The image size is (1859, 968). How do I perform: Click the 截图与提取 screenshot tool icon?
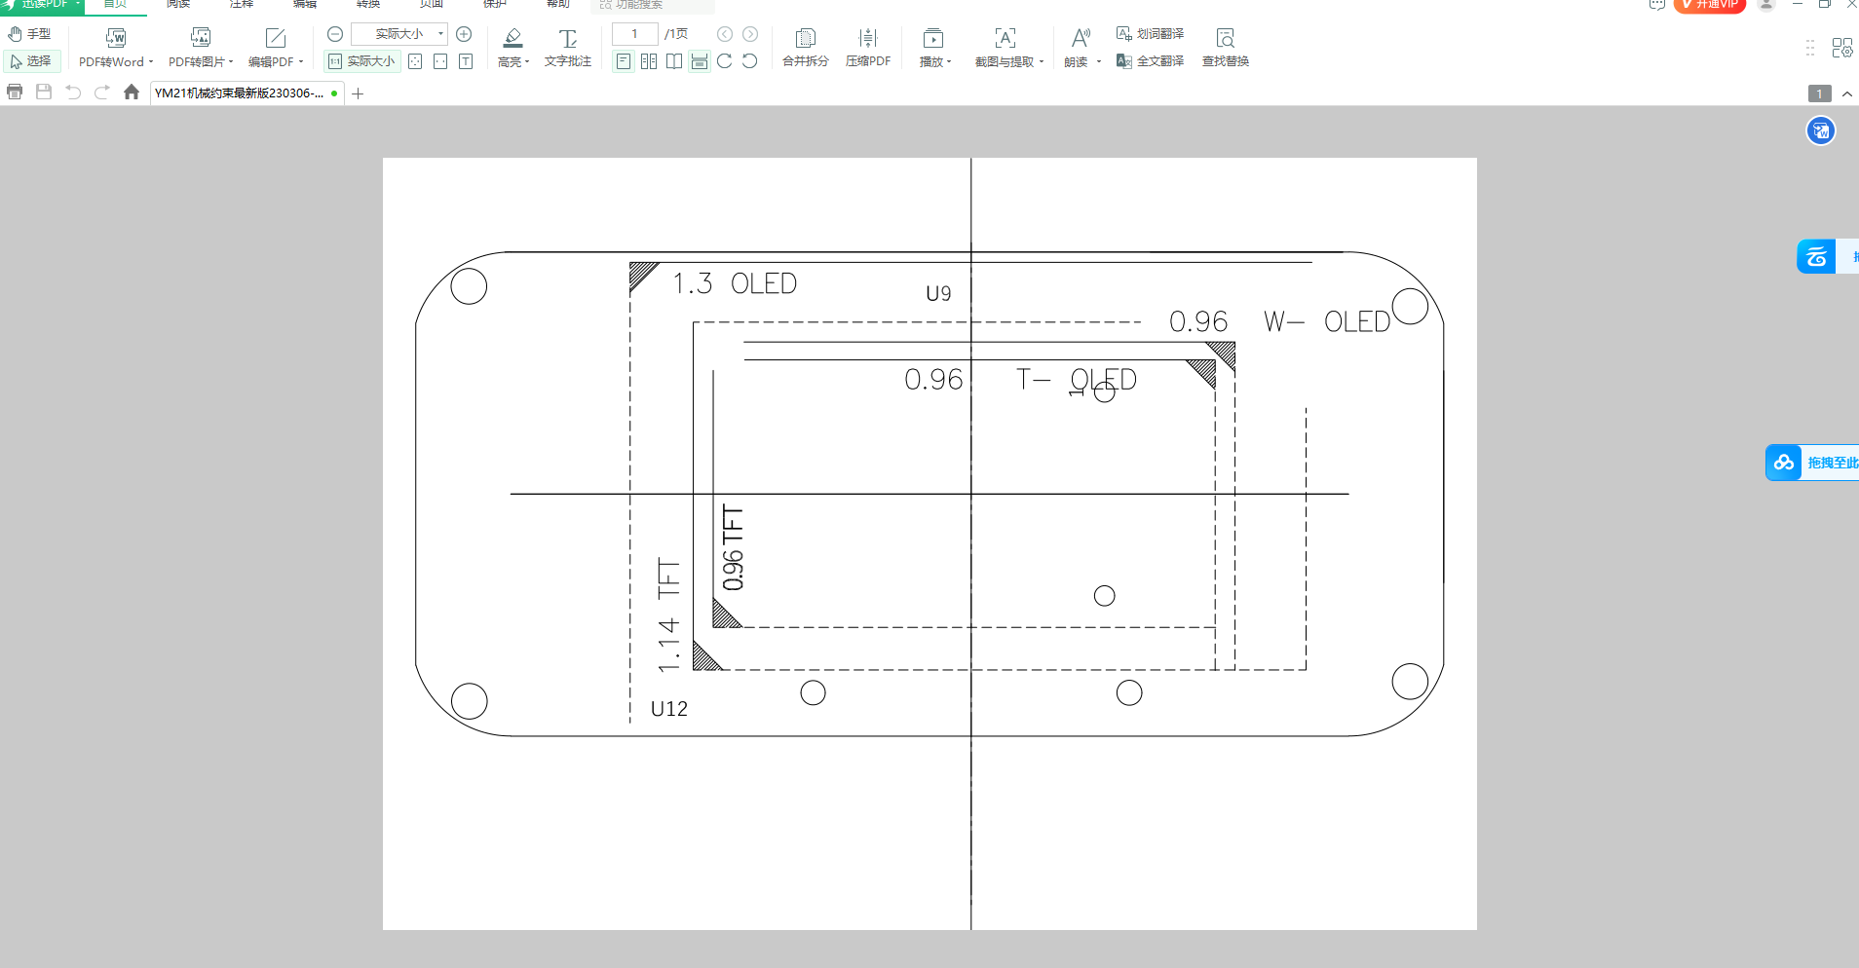click(x=1005, y=38)
